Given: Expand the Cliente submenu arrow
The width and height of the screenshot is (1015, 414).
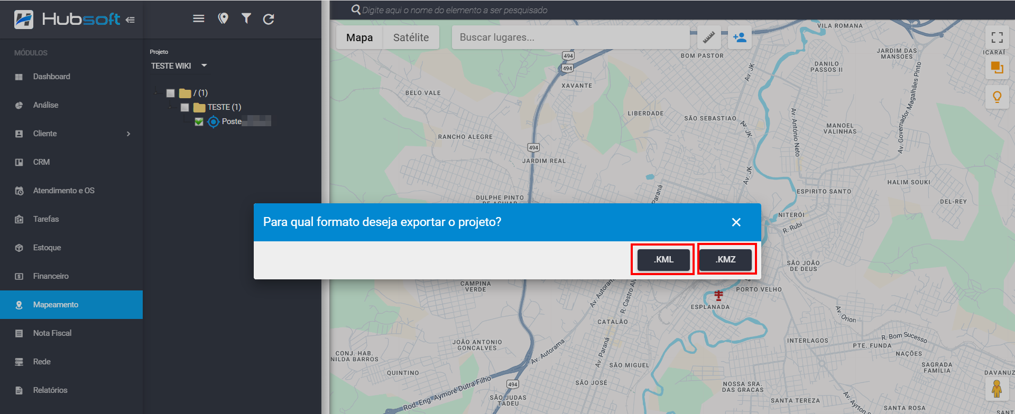Looking at the screenshot, I should tap(128, 134).
